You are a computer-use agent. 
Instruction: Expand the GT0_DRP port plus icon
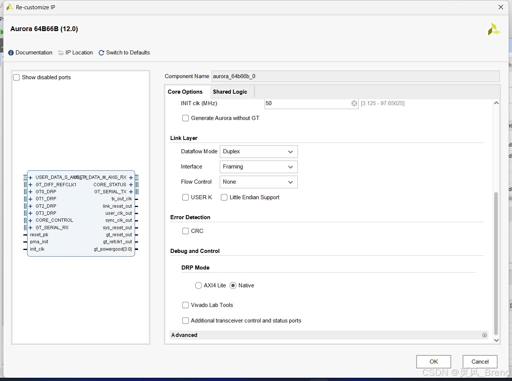30,192
